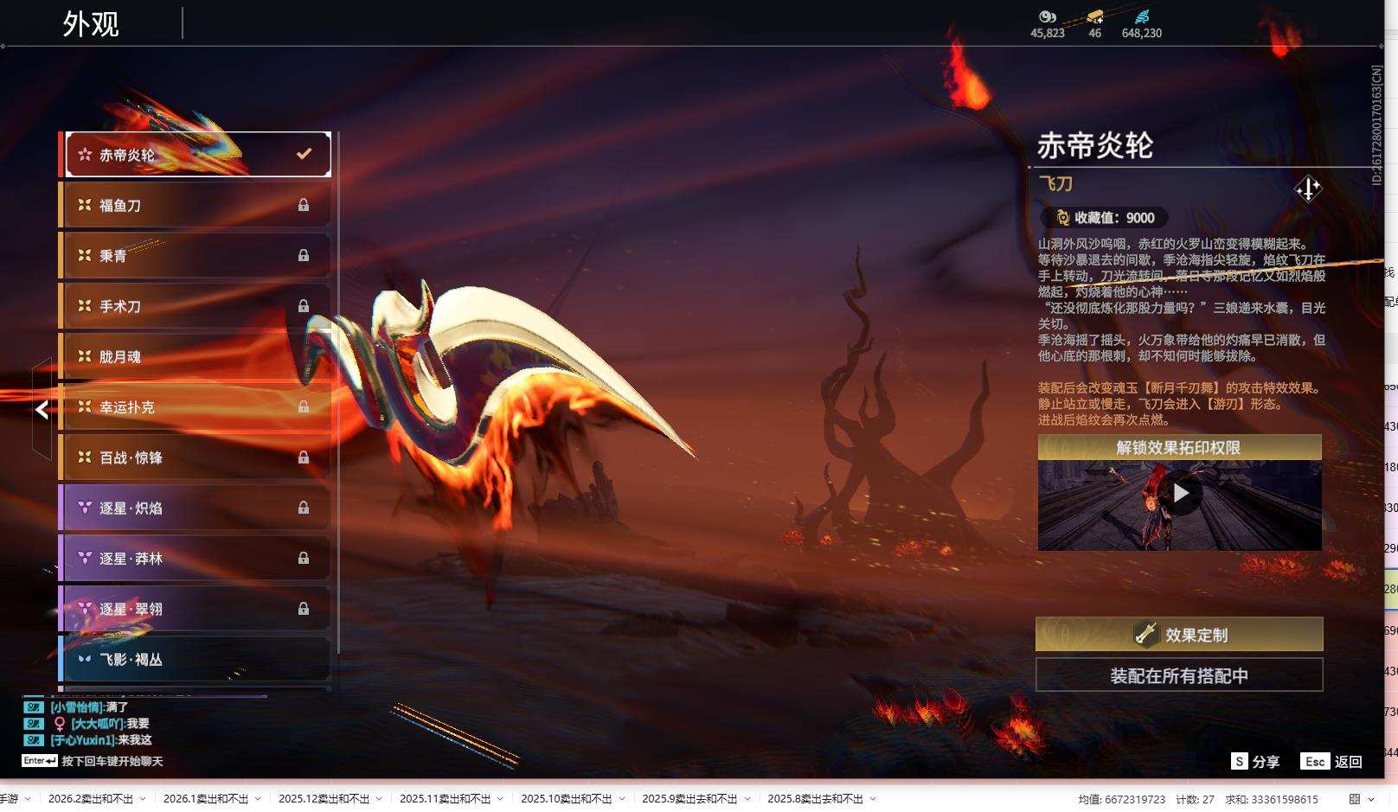Screen dimensions: 1398x812
Task: Click the gold ingot currency icon
Action: 1095,17
